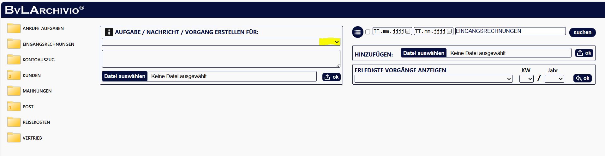Image resolution: width=605 pixels, height=156 pixels.
Task: Click the KONTOAUSZUG folder icon
Action: point(14,59)
